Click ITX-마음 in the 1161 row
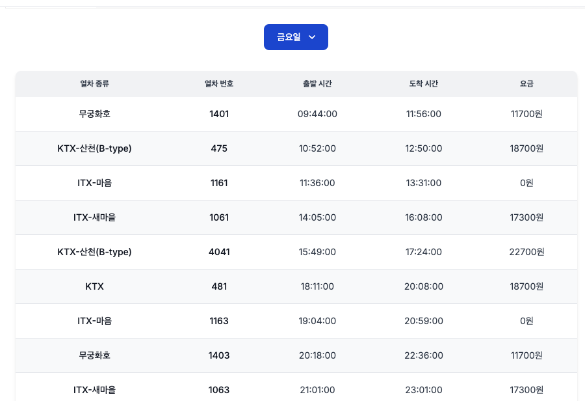This screenshot has height=401, width=585. (94, 183)
